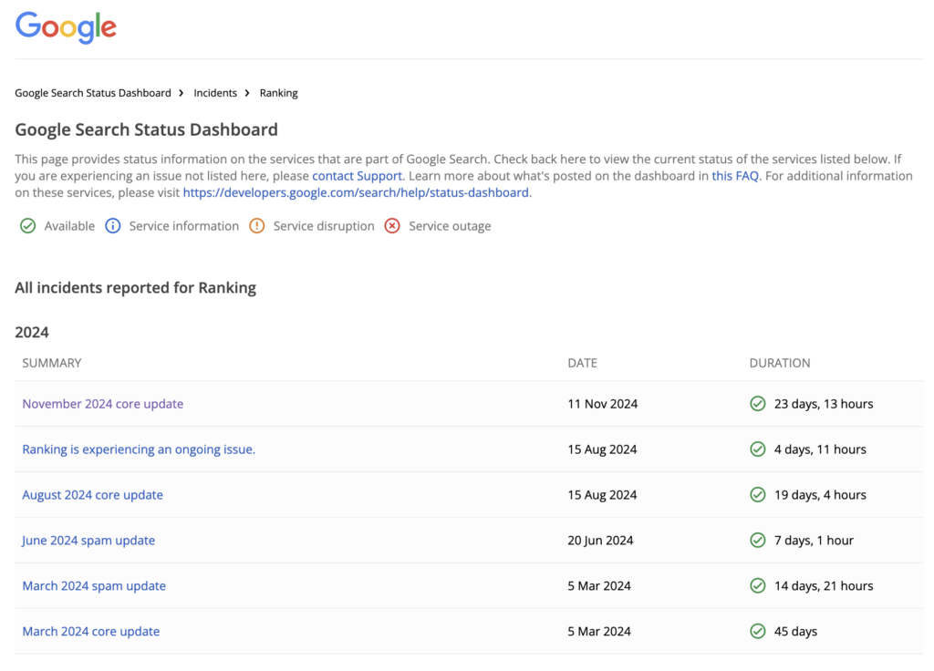
Task: Click date cell in March 2024 spam update row
Action: pyautogui.click(x=599, y=586)
